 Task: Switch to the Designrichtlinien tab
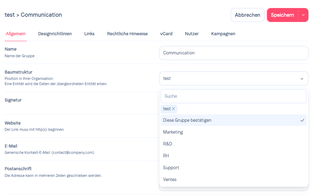coord(55,34)
